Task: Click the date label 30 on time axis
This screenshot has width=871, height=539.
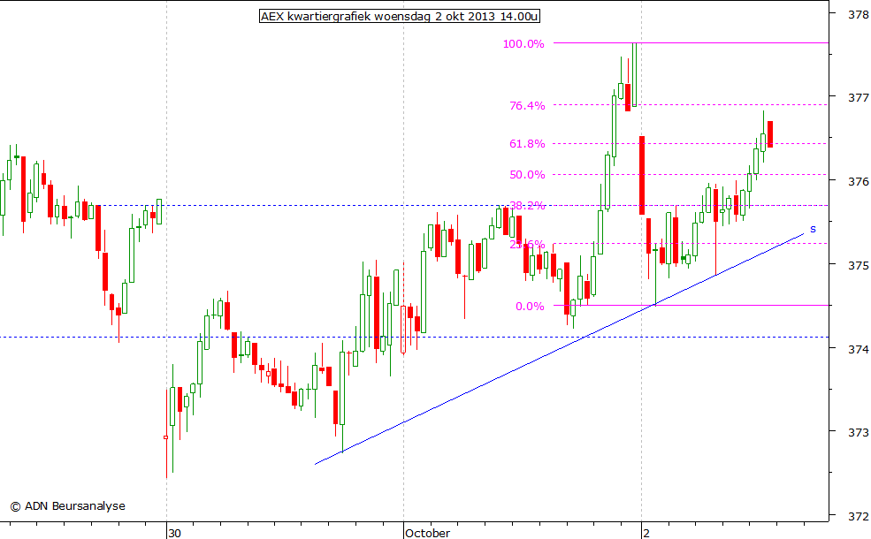Action: [174, 533]
